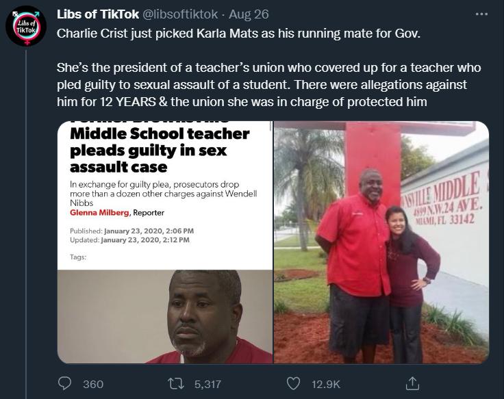
Task: Open the Aug 26 tweet timestamp
Action: 249,14
